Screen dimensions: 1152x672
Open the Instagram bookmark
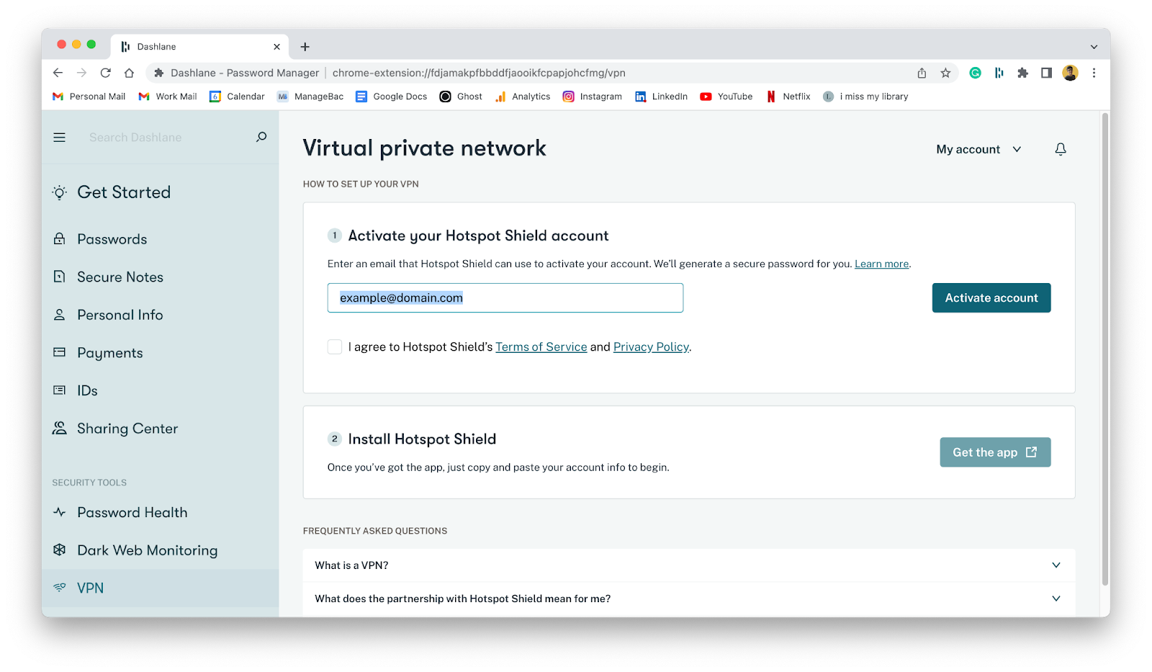tap(593, 97)
